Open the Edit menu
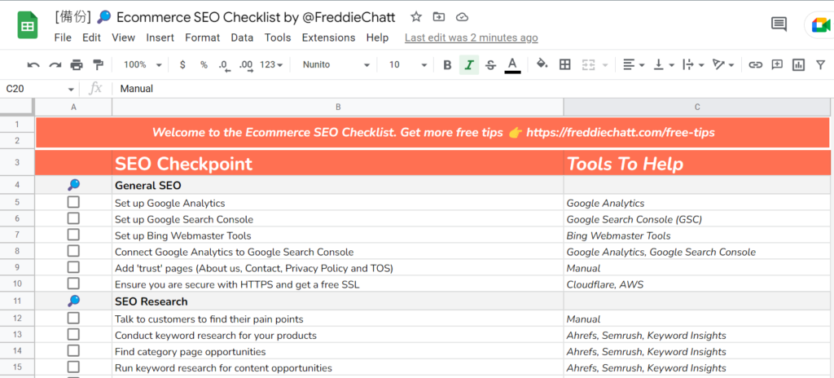834x378 pixels. click(91, 37)
